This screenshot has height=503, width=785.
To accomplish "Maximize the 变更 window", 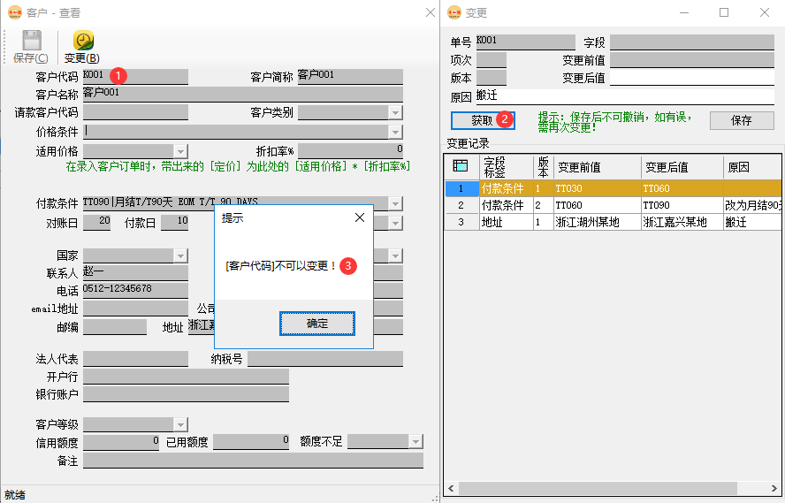I will [x=724, y=12].
